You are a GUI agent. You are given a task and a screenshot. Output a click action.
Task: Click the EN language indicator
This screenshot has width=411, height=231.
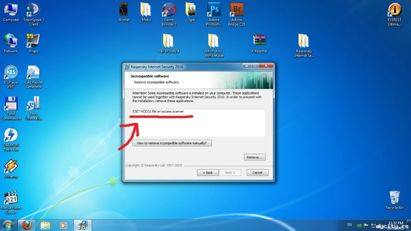coord(350,225)
